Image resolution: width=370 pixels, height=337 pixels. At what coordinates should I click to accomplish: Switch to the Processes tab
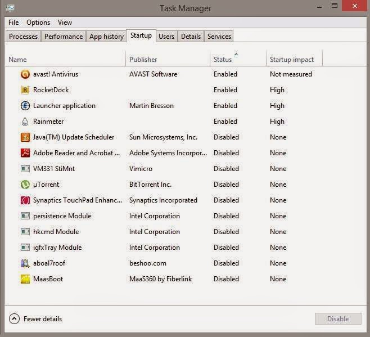(23, 37)
